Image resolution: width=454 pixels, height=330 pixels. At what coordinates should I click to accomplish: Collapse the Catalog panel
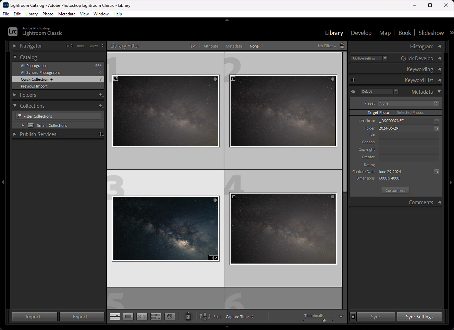click(15, 57)
